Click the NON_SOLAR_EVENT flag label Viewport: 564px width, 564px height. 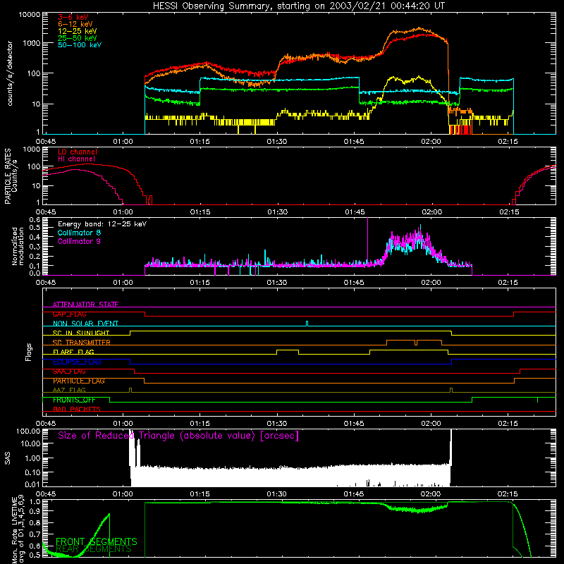click(x=85, y=324)
